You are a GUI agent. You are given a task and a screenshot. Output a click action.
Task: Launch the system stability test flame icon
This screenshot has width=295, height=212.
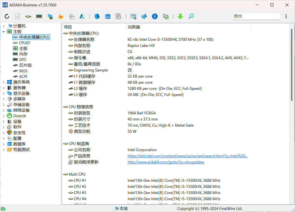coord(61,16)
